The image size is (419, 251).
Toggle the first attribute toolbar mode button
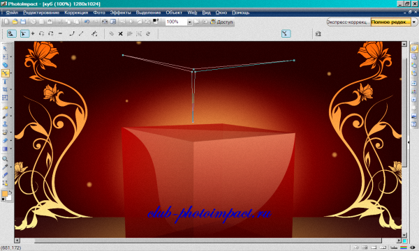(11, 33)
